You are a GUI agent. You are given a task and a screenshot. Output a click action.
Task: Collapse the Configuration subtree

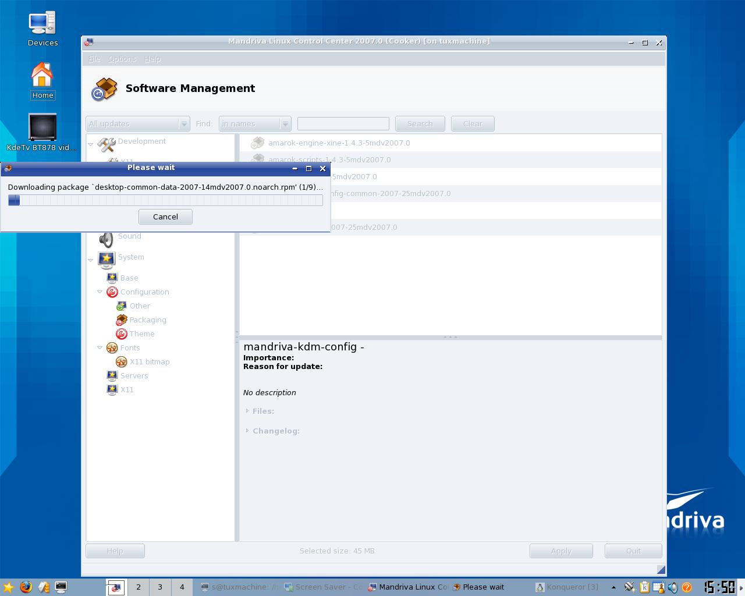tap(100, 292)
